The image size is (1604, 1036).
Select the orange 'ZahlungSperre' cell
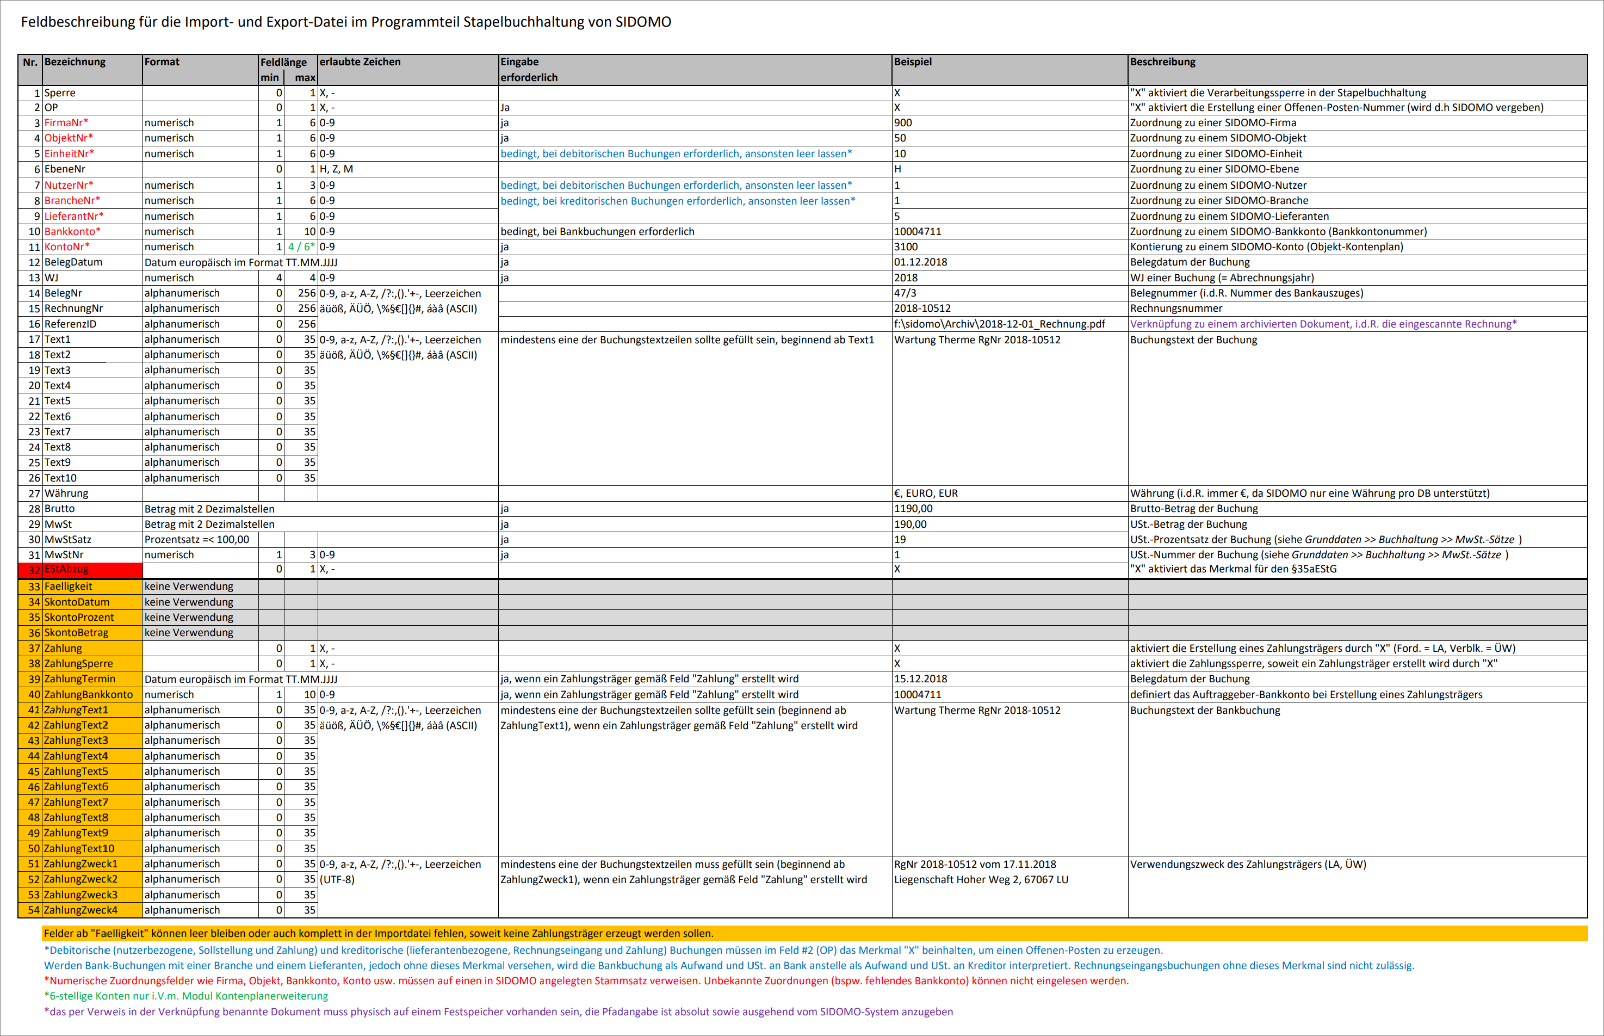tap(92, 664)
